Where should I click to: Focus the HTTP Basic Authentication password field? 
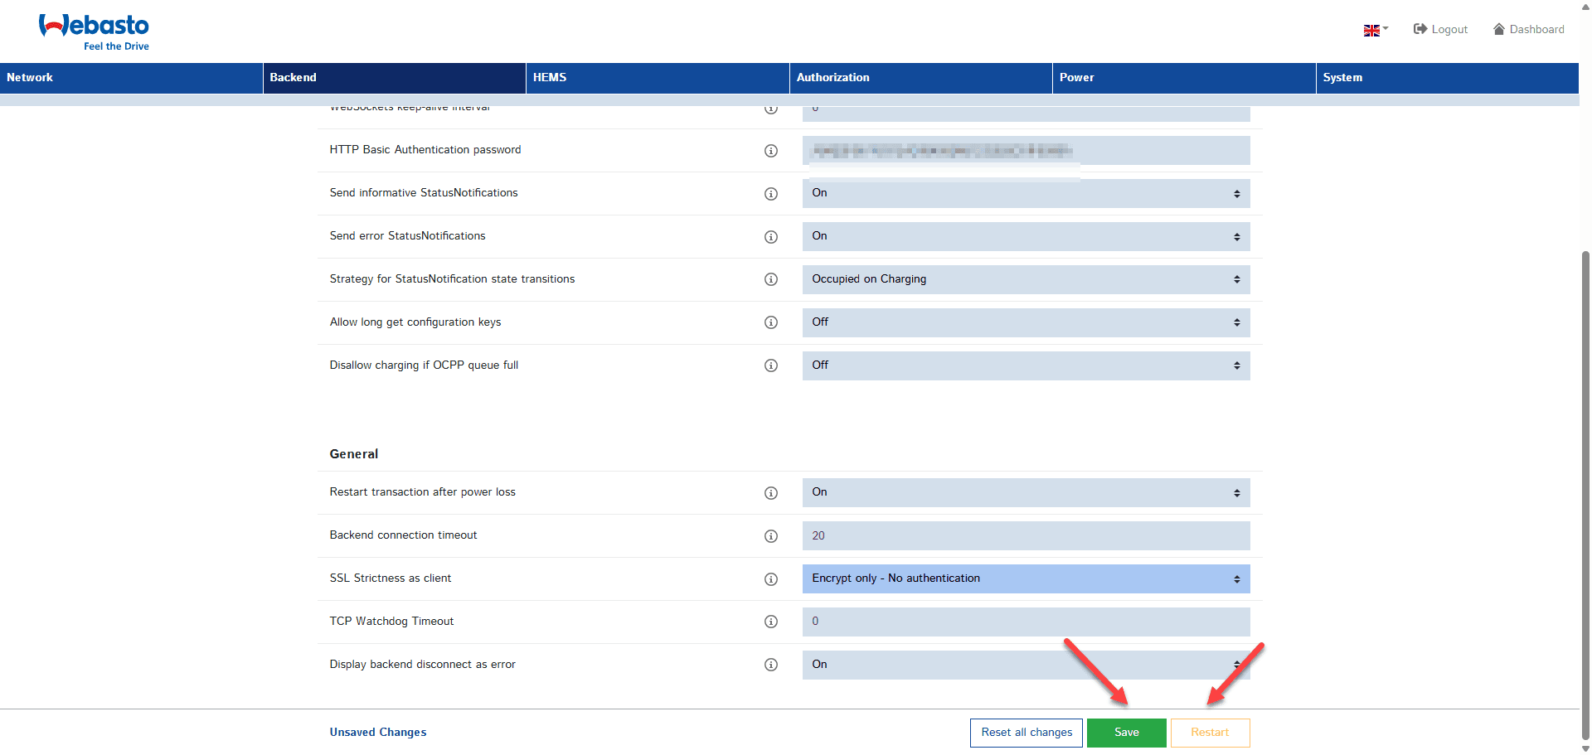1026,150
